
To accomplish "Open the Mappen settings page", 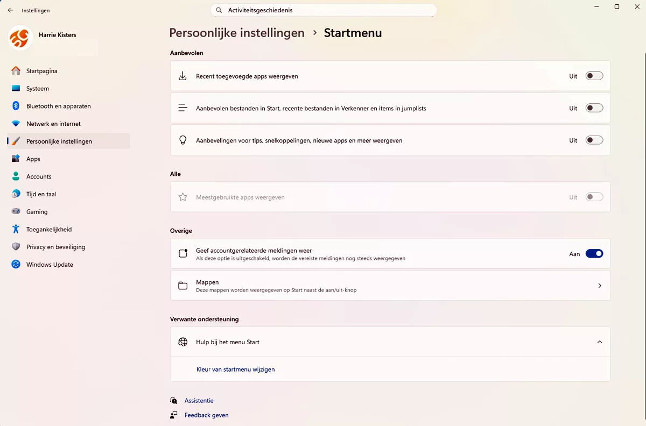I will pyautogui.click(x=390, y=285).
